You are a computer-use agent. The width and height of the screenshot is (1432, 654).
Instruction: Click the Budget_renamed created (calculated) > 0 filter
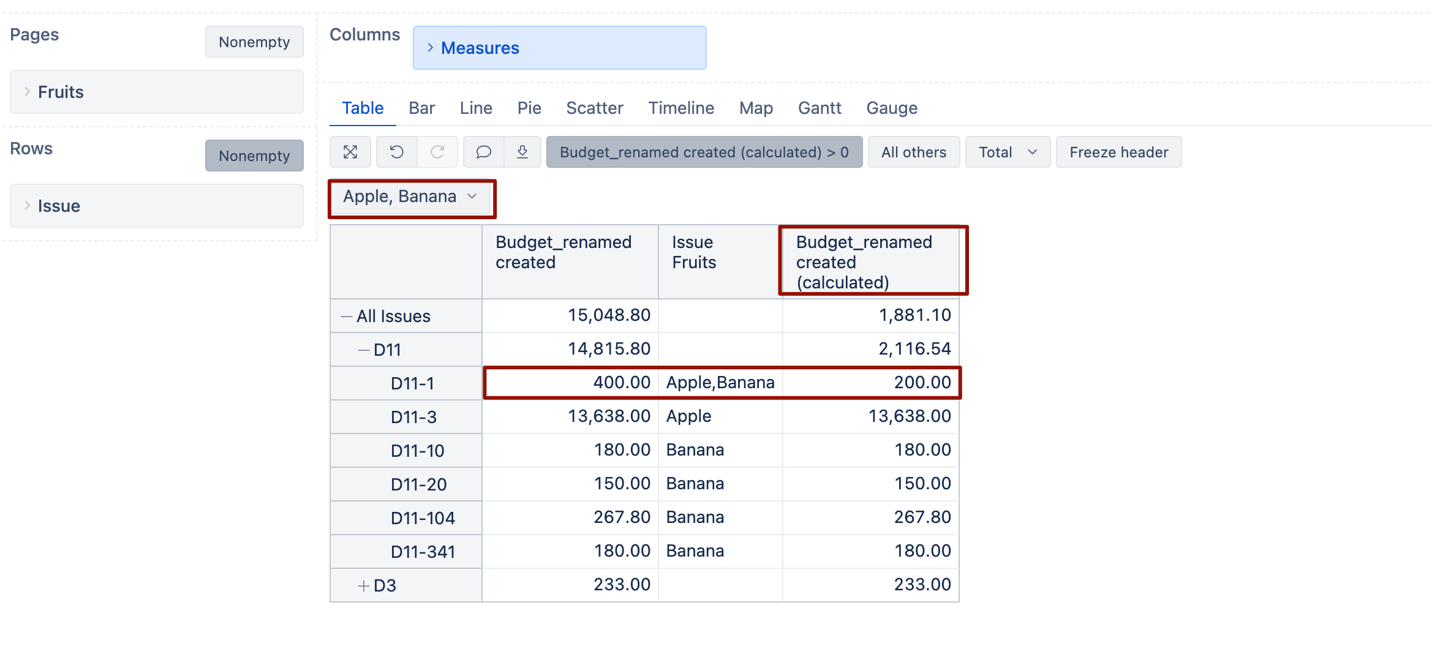coord(704,152)
